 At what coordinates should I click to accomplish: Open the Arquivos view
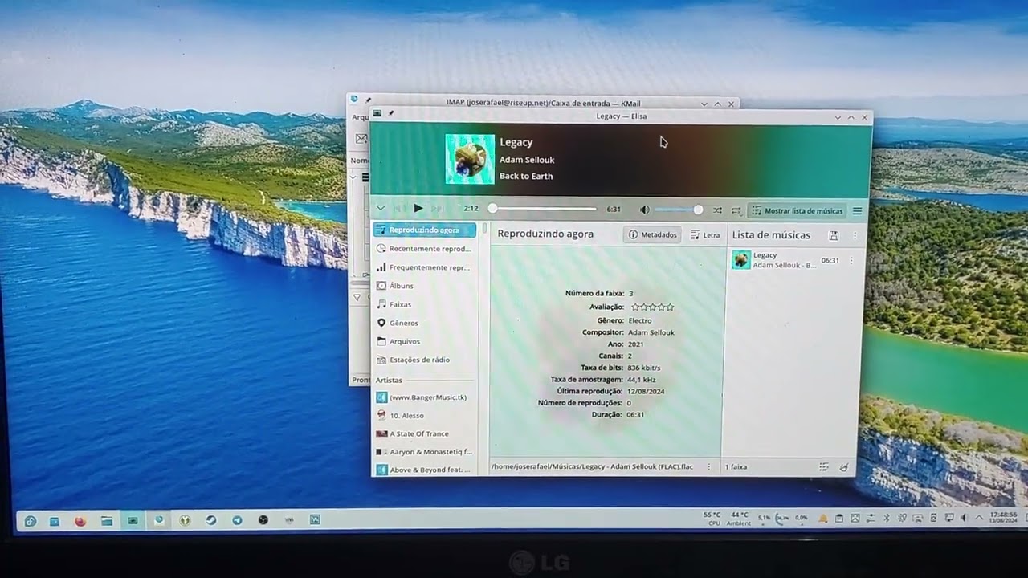425,341
